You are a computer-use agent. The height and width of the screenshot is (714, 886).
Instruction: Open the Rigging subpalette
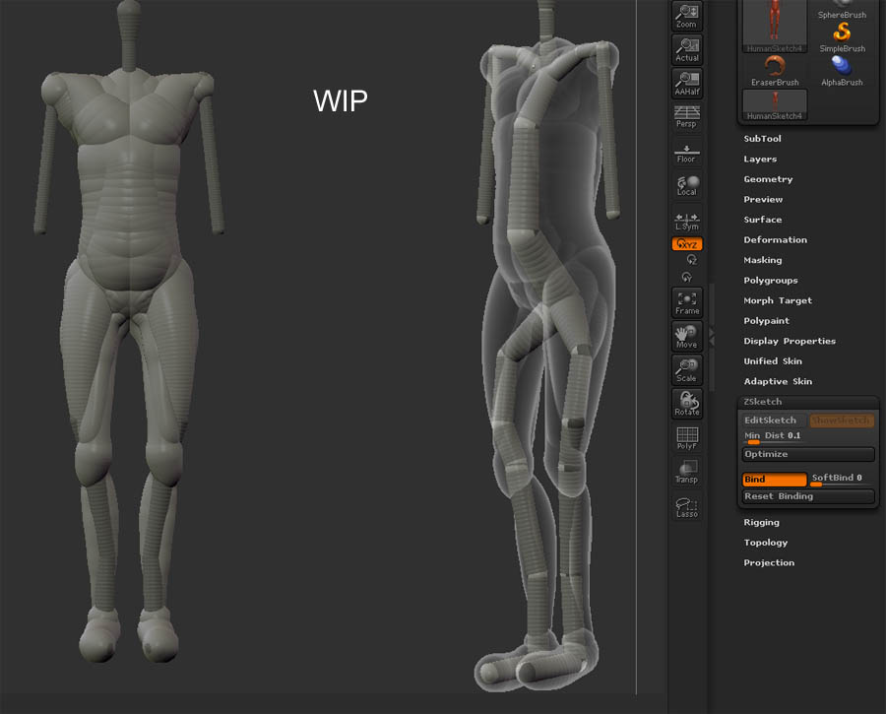761,522
